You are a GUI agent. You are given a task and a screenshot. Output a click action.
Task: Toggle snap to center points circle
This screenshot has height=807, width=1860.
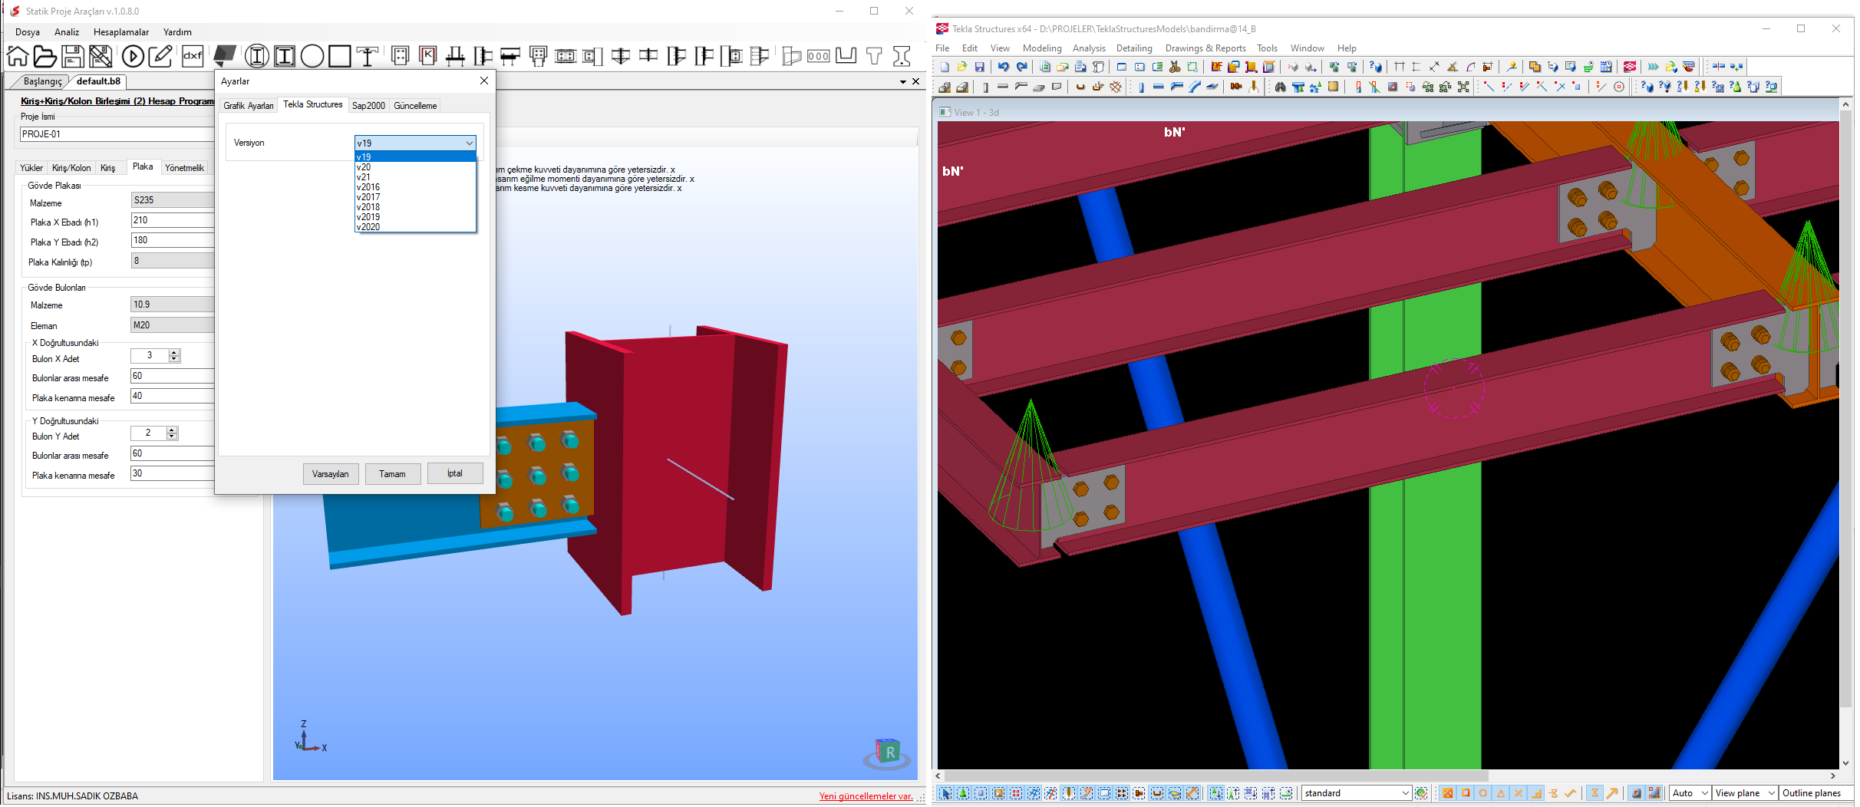tap(1482, 793)
